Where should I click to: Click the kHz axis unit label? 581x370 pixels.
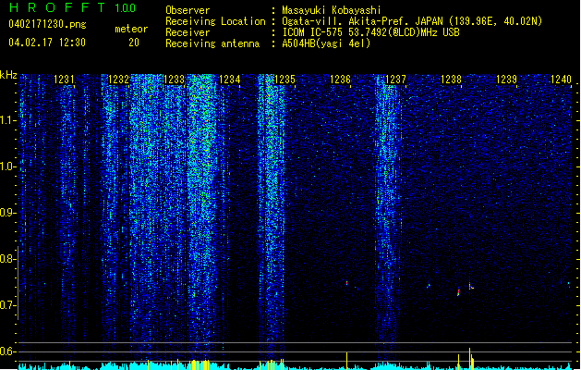click(8, 75)
